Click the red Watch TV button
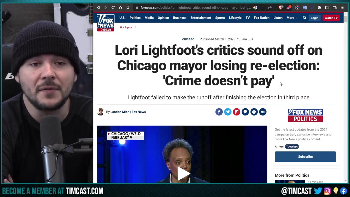350x197 pixels. tap(331, 18)
